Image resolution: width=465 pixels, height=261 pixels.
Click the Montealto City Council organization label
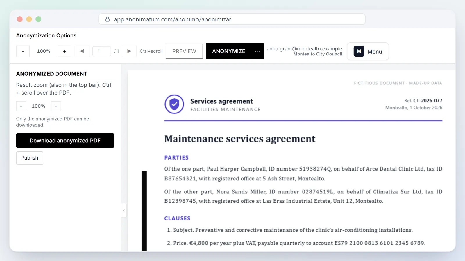(318, 54)
